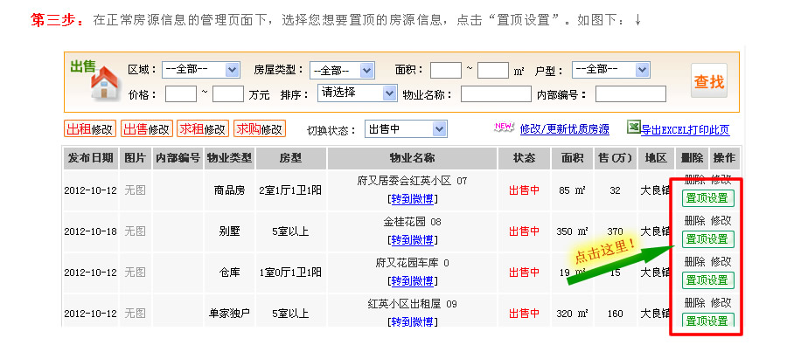Click 置顶设置 for 金桂花园 listing
Viewport: 787px width, 345px height.
(707, 239)
